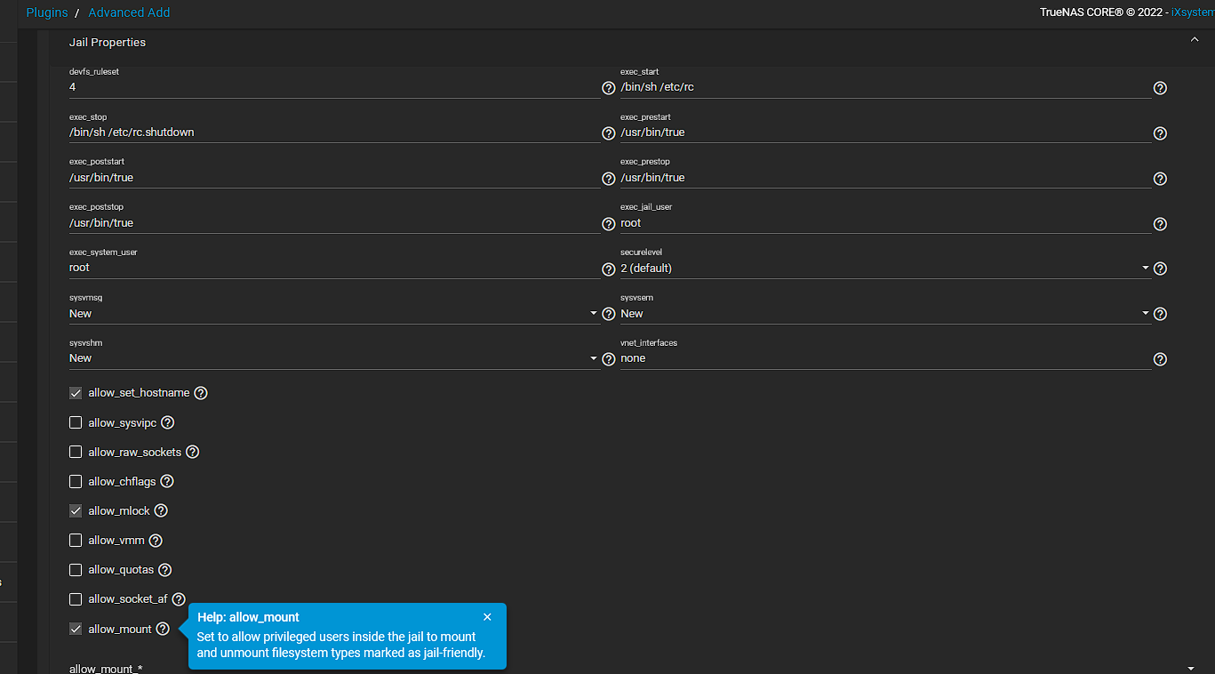Expand allow_mount_* dropdown
The height and width of the screenshot is (674, 1215).
pyautogui.click(x=632, y=668)
